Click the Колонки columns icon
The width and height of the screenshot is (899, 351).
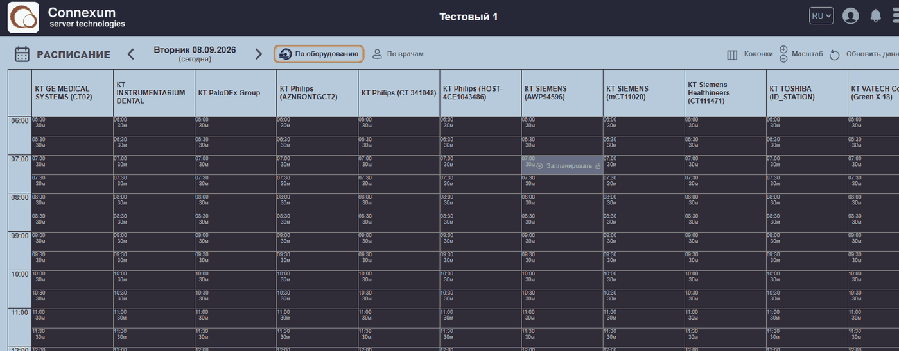[732, 54]
